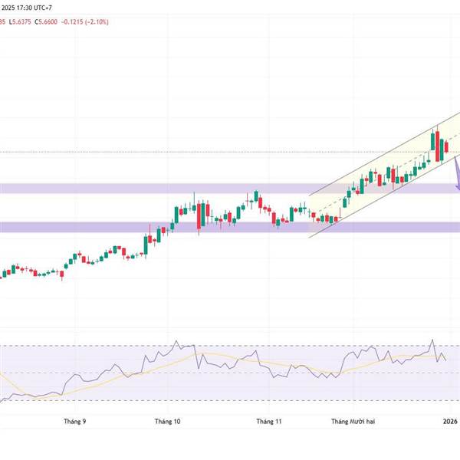
Task: Click the tall red candle in mid-October
Action: pyautogui.click(x=199, y=216)
